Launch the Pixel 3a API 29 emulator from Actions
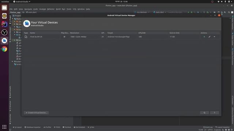234x131 pixels. 204,37
